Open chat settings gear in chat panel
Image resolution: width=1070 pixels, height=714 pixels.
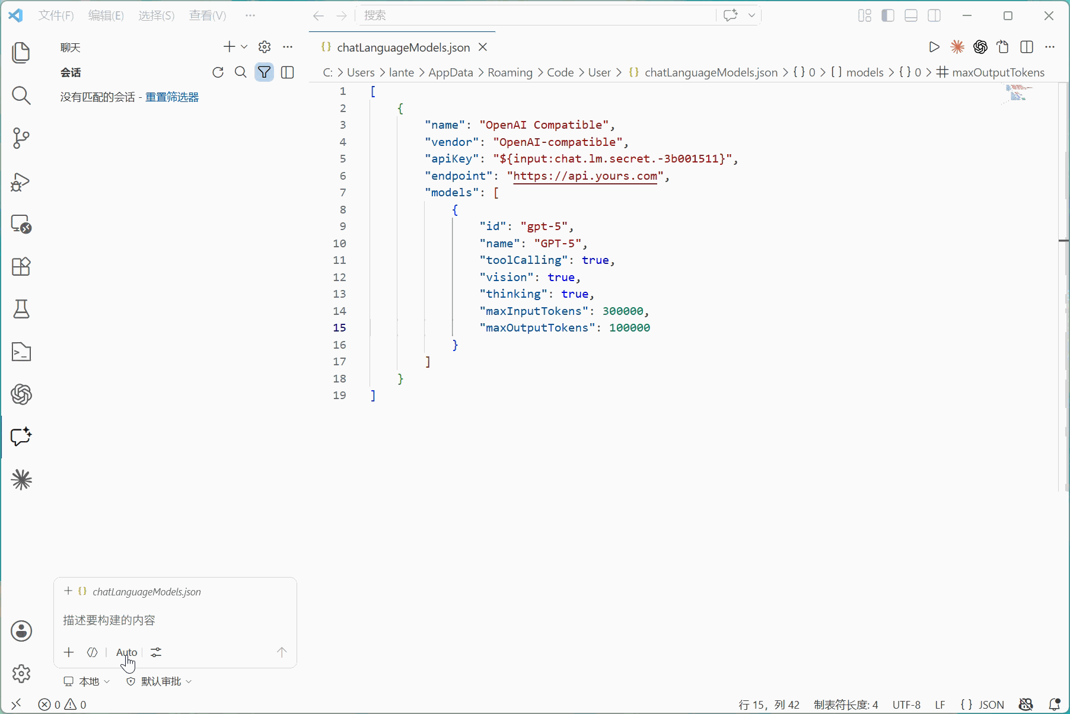click(x=265, y=47)
